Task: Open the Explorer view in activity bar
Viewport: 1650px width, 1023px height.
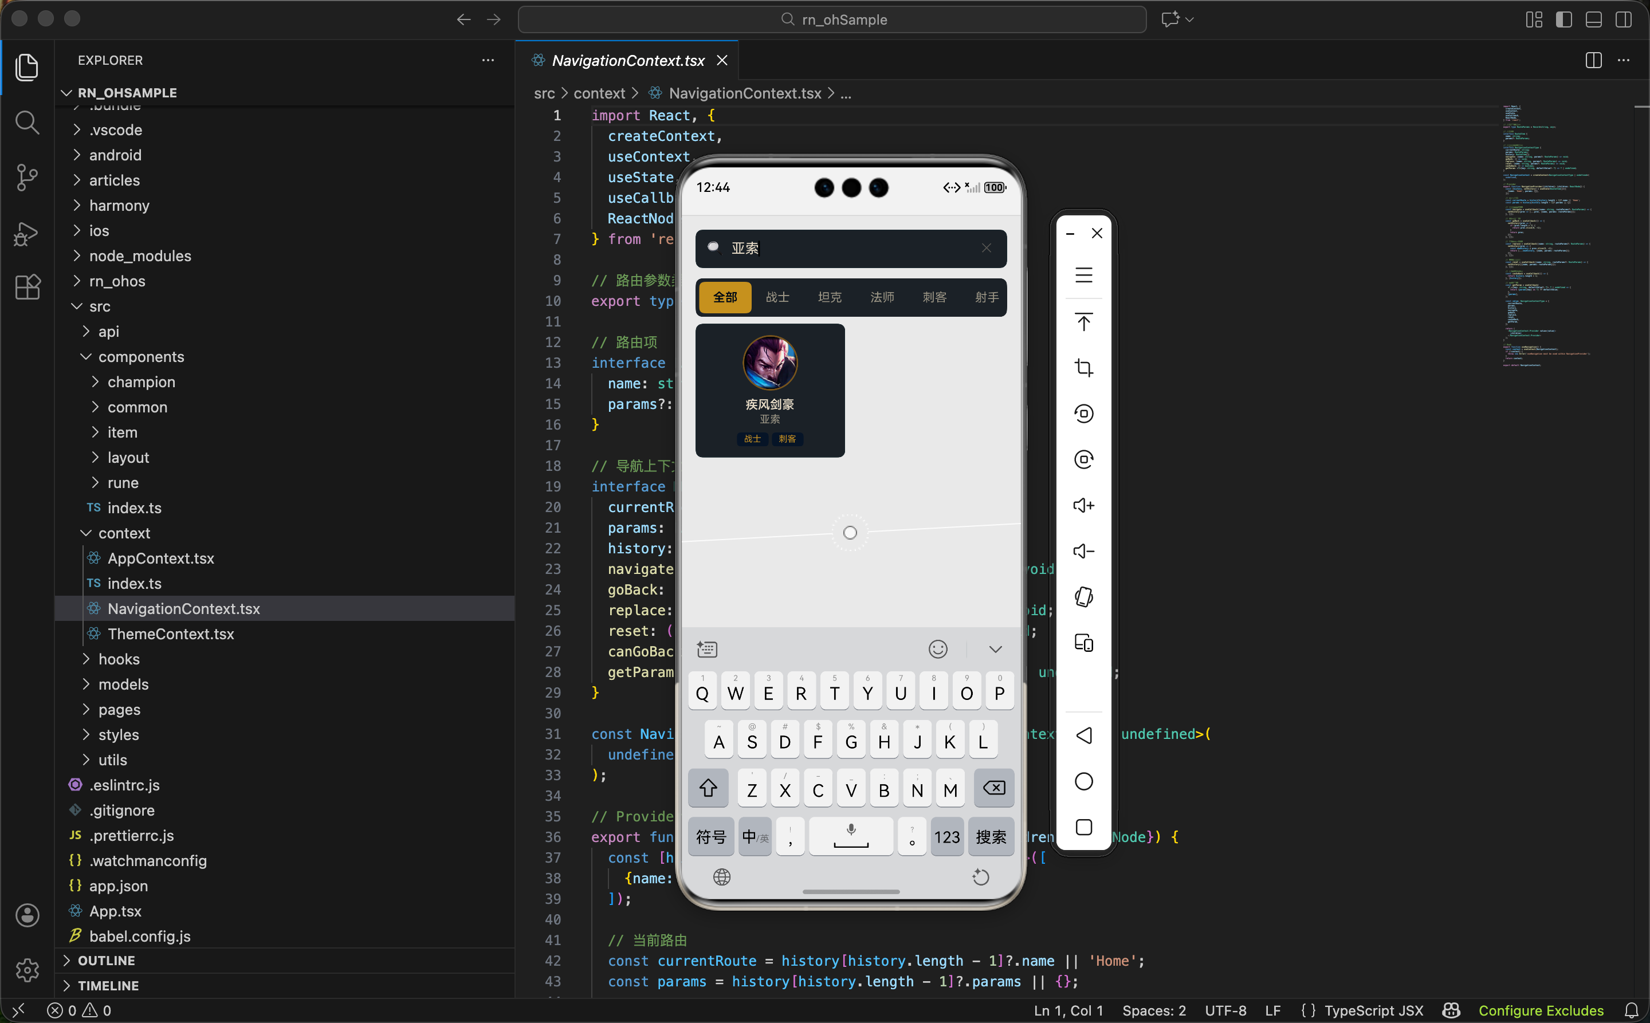Action: point(27,66)
